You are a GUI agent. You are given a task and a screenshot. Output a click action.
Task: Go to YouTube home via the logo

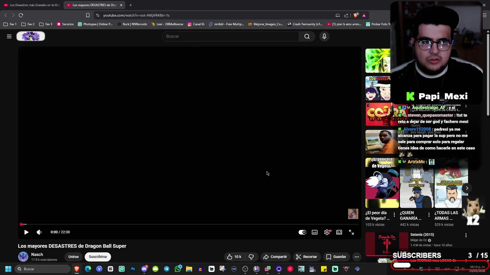(x=31, y=36)
